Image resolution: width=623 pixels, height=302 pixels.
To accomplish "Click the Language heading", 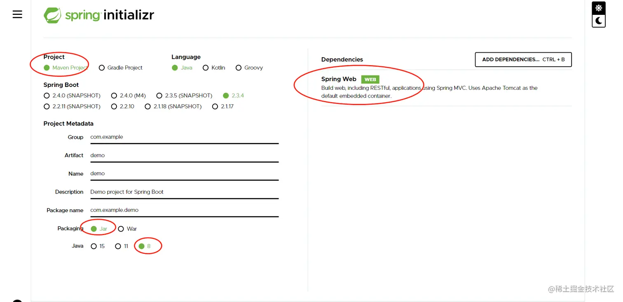I will [x=186, y=57].
